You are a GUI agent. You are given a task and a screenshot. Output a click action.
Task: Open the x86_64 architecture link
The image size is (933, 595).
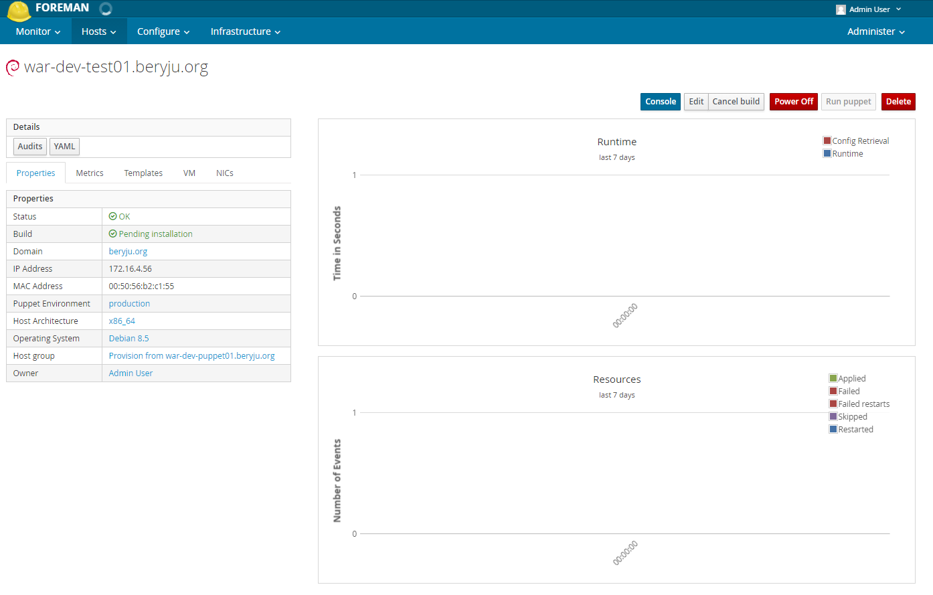[x=122, y=321]
